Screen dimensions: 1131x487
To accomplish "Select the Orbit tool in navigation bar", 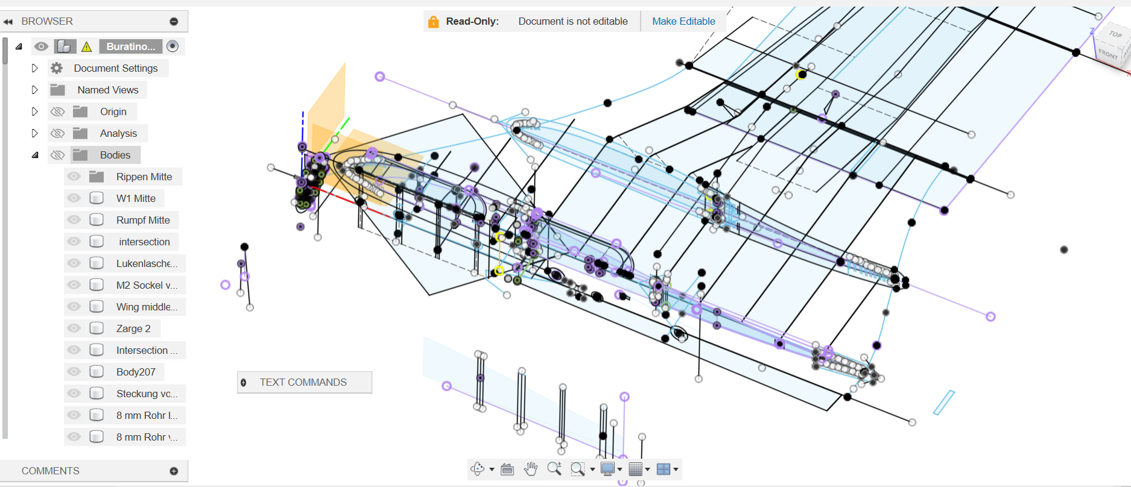I will pyautogui.click(x=478, y=469).
